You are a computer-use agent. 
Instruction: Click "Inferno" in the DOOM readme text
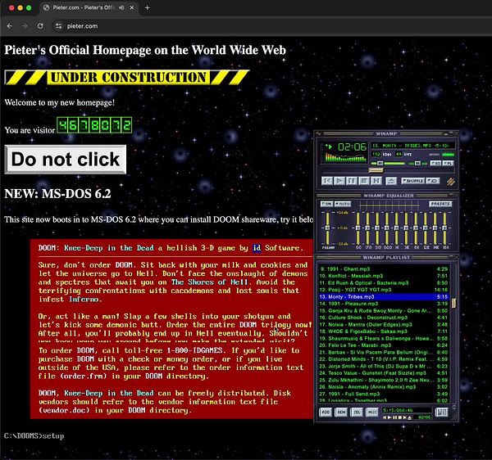pos(84,300)
